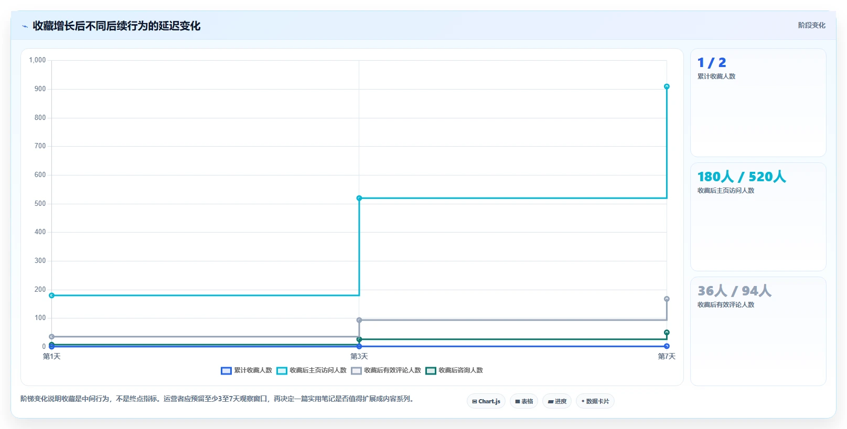This screenshot has width=847, height=429.
Task: Click the 180人 / 520人 value text
Action: 742,177
